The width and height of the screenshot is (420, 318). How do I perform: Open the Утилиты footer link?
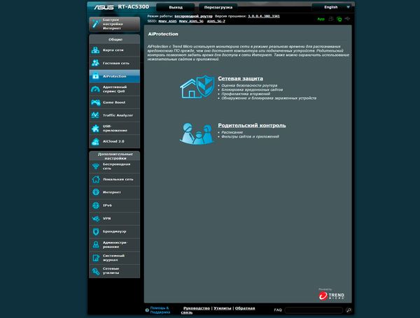pos(223,308)
